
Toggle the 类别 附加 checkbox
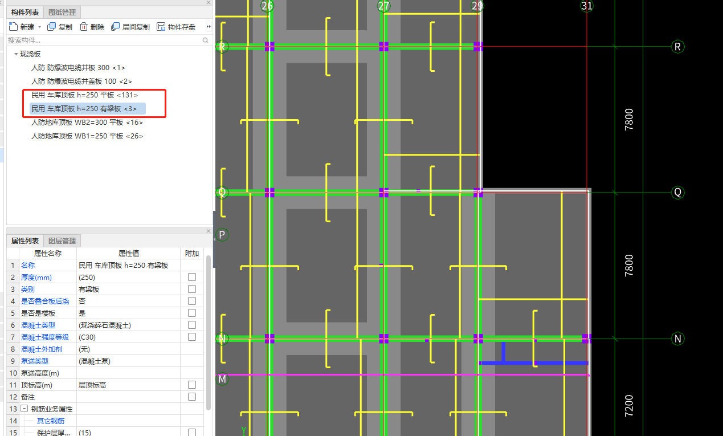[x=192, y=289]
